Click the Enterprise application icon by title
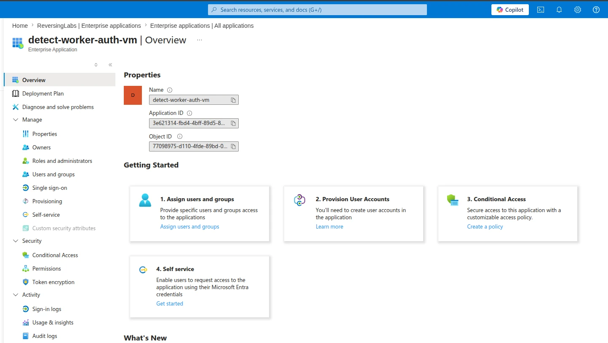608x343 pixels. (x=18, y=43)
